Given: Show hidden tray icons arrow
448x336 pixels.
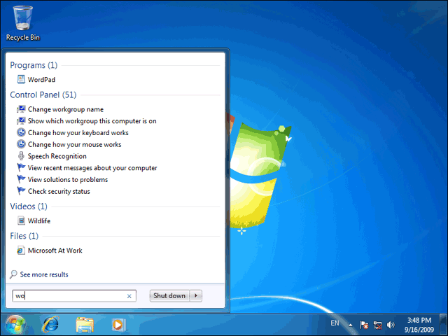Looking at the screenshot, I should click(x=350, y=325).
